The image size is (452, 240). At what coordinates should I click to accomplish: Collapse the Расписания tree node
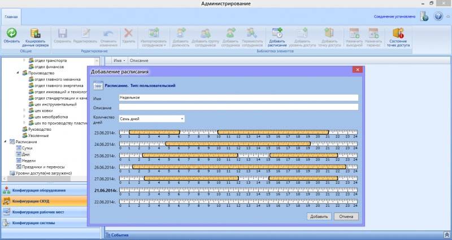pos(5,142)
